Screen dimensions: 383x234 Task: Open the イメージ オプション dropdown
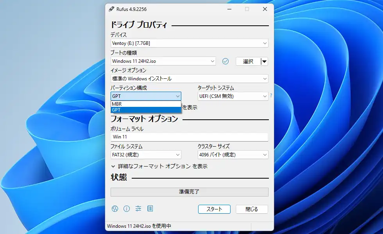tap(189, 79)
